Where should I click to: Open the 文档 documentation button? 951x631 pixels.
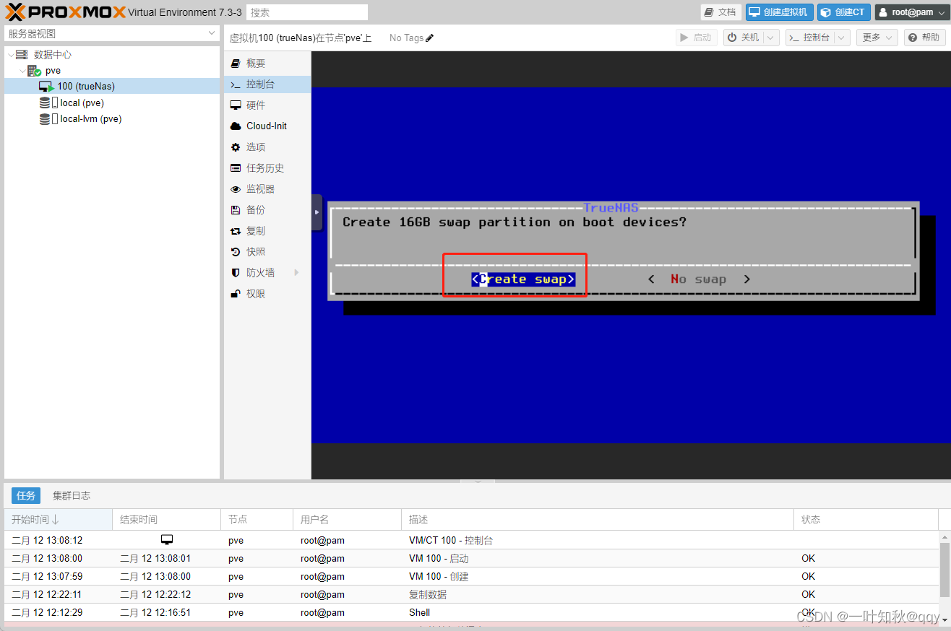pyautogui.click(x=721, y=12)
